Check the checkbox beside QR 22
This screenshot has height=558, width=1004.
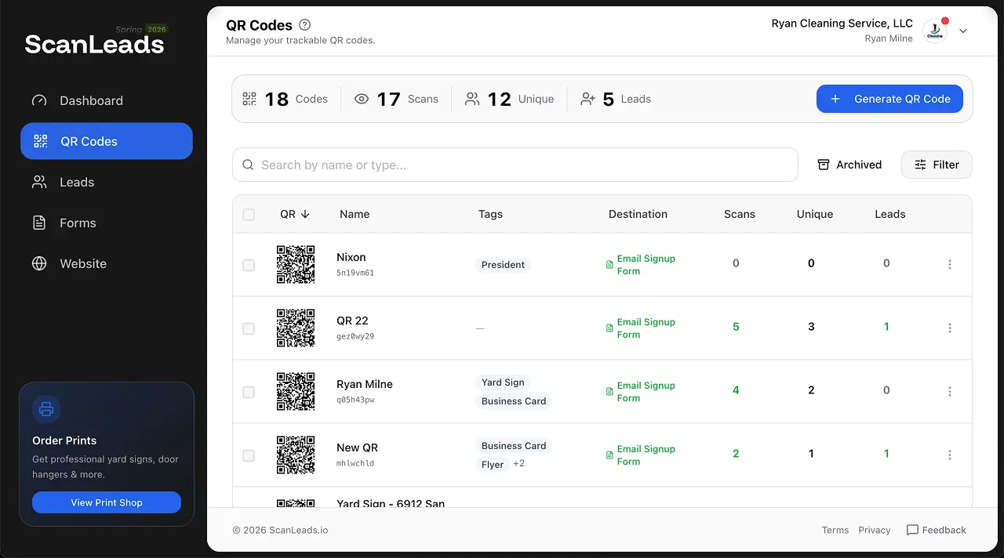(x=249, y=328)
